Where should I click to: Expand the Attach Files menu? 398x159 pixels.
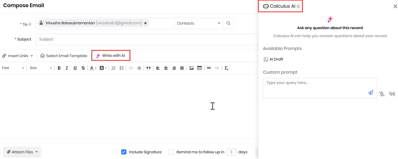(x=22, y=152)
